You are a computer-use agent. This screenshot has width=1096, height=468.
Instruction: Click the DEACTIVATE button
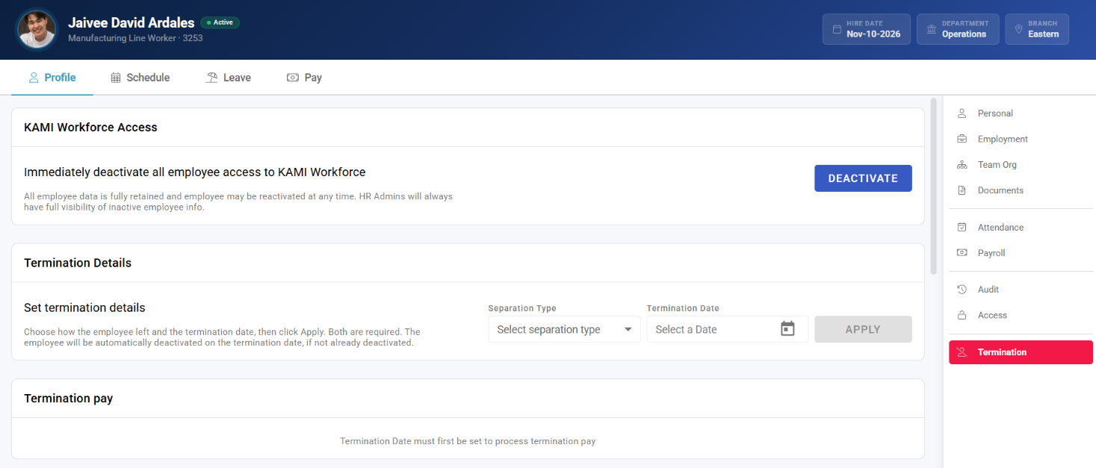pyautogui.click(x=863, y=178)
